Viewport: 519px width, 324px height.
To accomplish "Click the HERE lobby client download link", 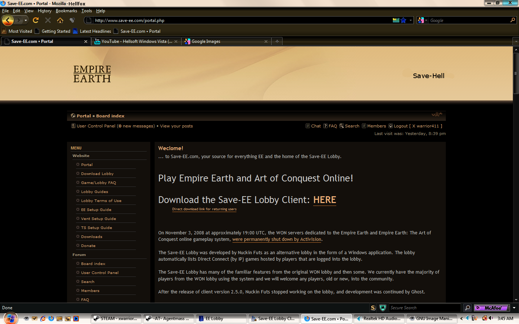I will click(324, 200).
